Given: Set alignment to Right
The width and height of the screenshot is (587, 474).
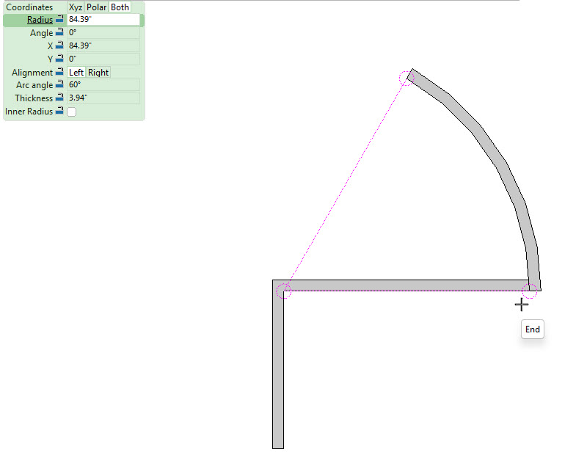Looking at the screenshot, I should point(98,72).
